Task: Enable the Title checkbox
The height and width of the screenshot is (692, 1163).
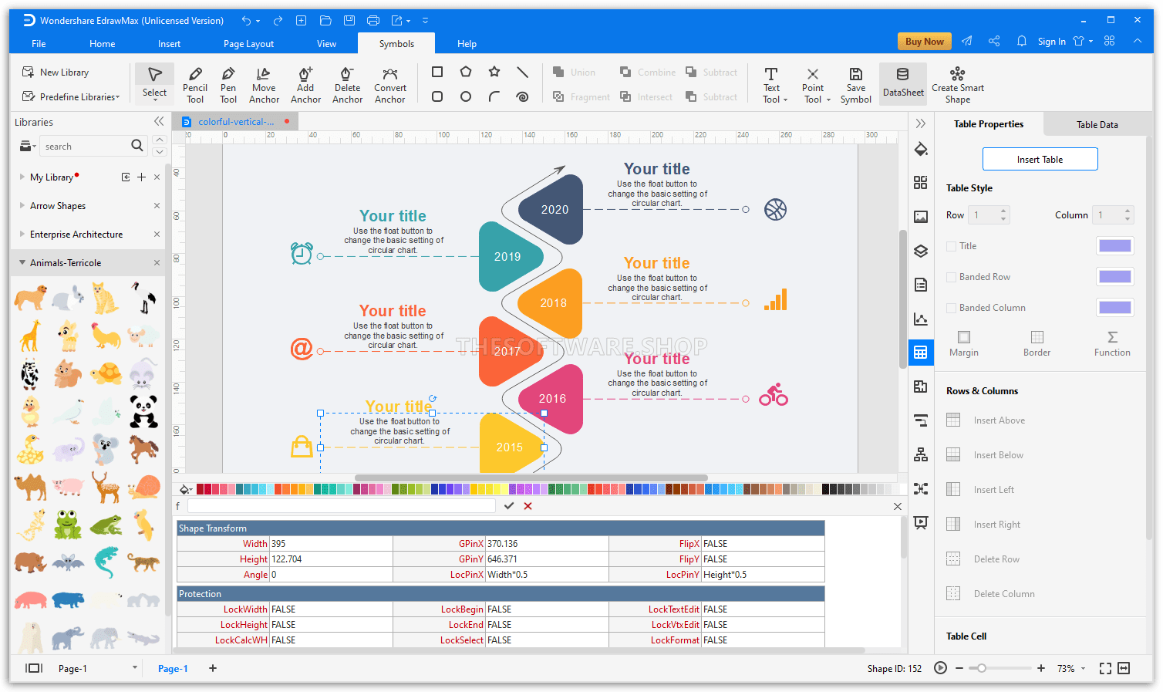Action: tap(952, 246)
